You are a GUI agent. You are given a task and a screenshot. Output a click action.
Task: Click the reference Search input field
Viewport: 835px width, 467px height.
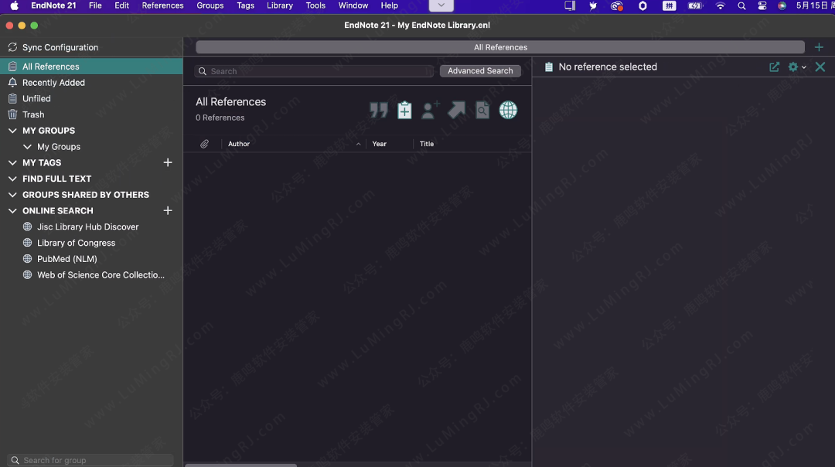pyautogui.click(x=314, y=71)
